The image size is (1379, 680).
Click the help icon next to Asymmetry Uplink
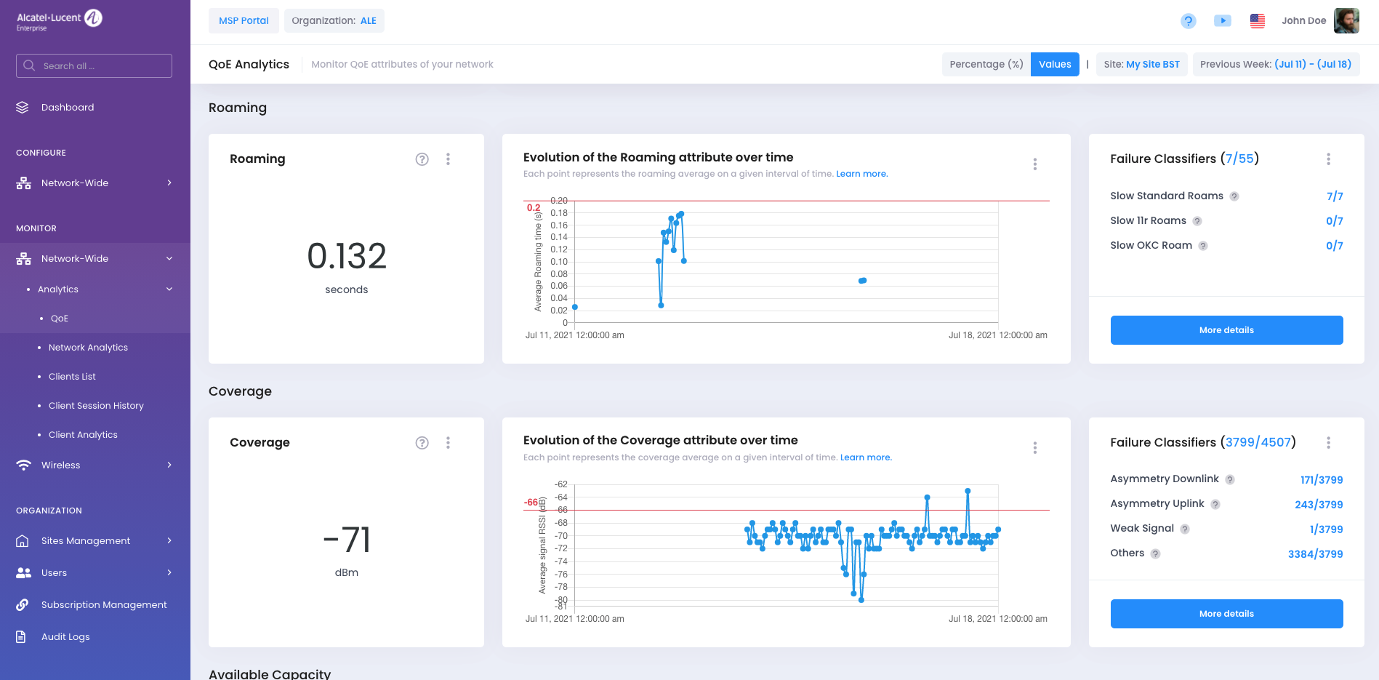(1215, 505)
